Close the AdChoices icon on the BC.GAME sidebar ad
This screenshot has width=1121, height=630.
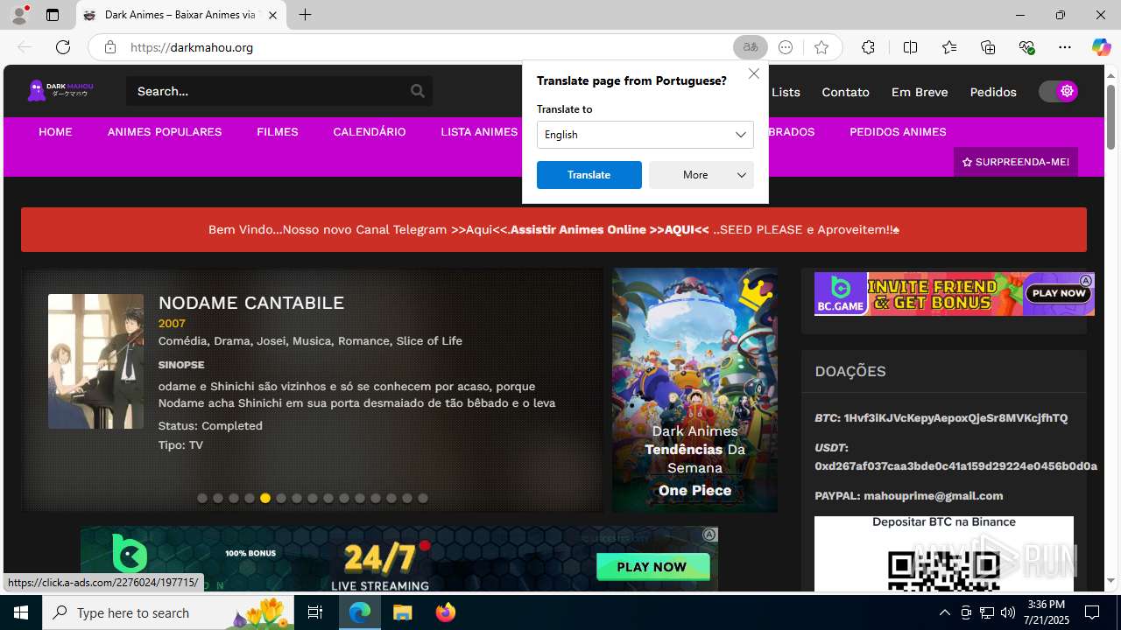click(x=1086, y=280)
